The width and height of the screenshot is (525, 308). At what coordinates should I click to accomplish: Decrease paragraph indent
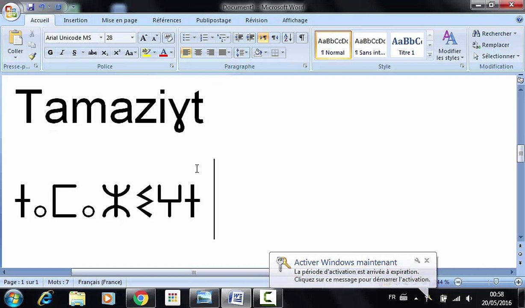click(x=239, y=38)
